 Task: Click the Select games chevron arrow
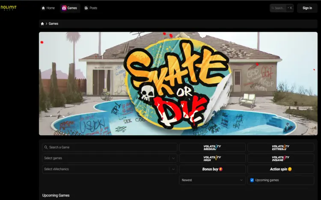pyautogui.click(x=173, y=158)
